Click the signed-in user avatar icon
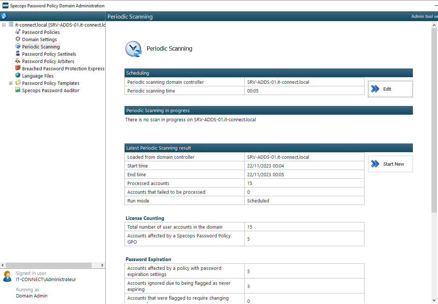The image size is (438, 304). (x=7, y=276)
